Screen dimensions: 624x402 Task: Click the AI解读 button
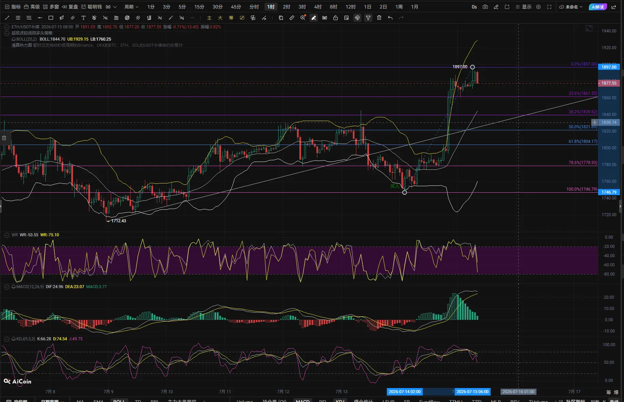click(598, 7)
